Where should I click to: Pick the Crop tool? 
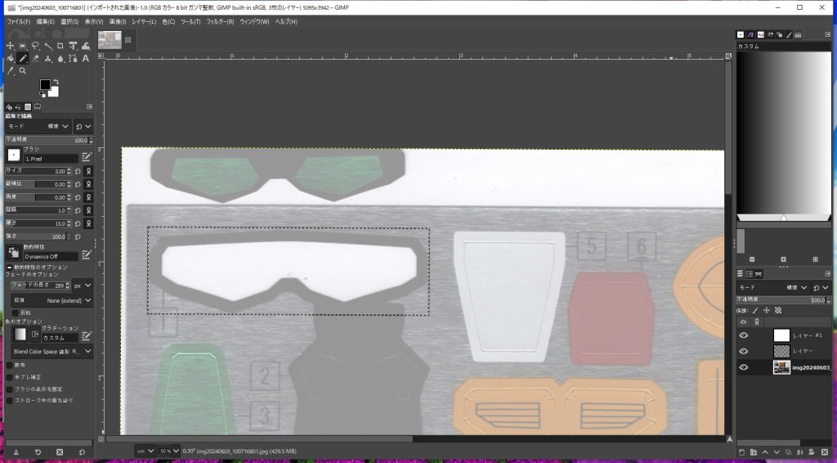[60, 46]
